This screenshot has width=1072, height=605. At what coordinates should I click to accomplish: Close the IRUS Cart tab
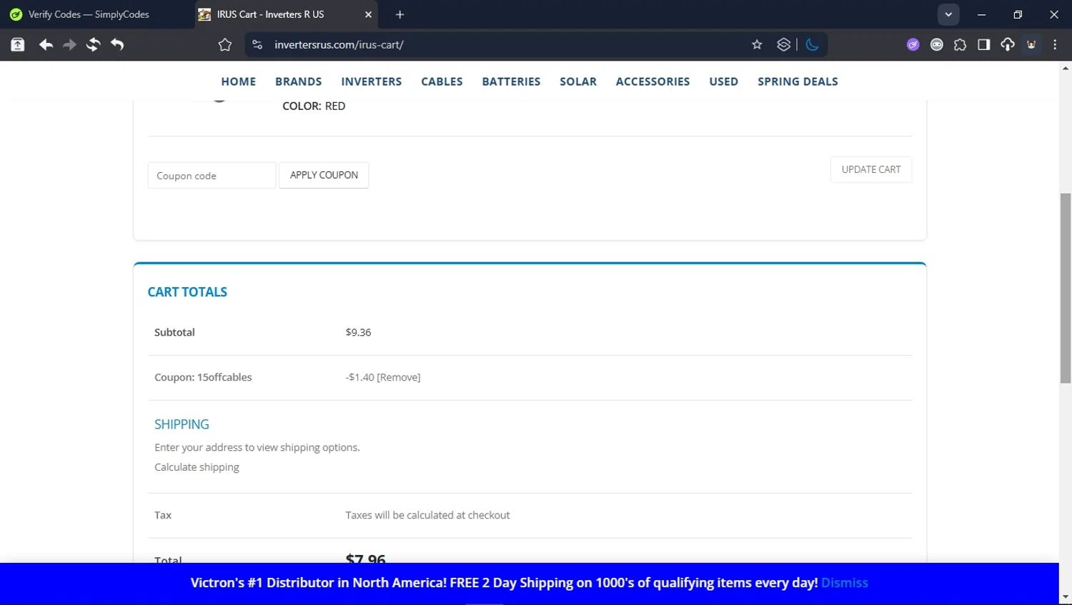368,14
